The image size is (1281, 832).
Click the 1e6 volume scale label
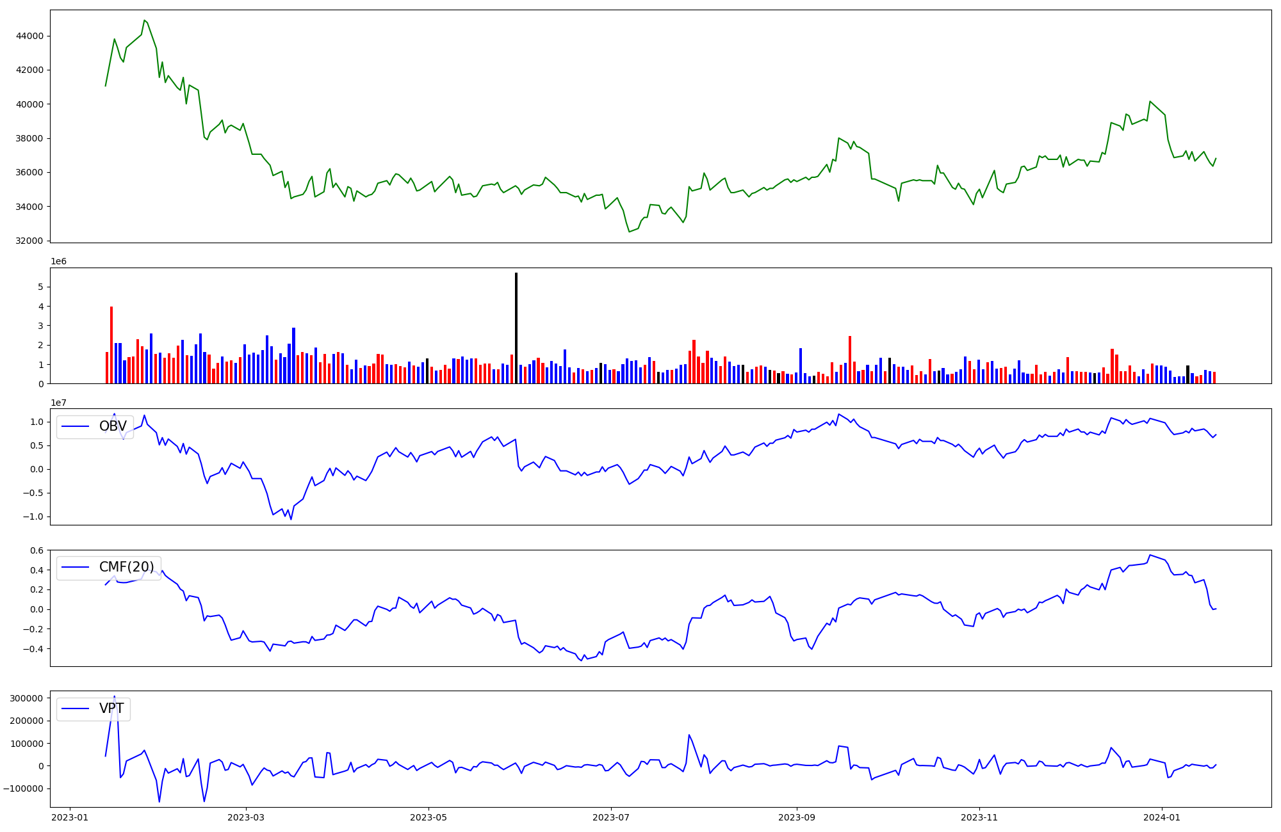coord(59,262)
